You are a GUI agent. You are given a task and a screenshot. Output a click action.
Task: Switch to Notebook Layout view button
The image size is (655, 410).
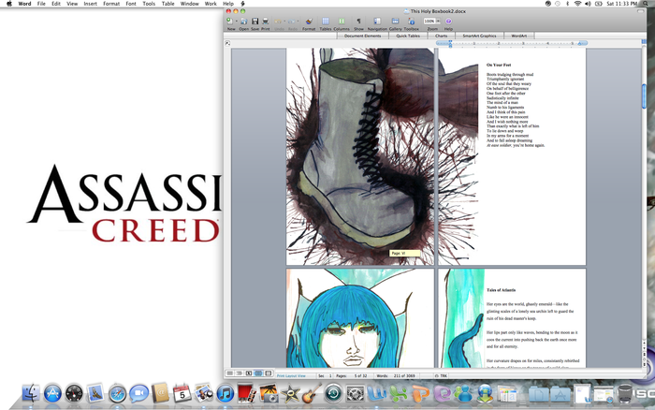tap(269, 373)
